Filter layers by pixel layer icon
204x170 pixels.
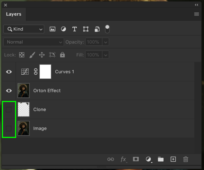(x=53, y=29)
